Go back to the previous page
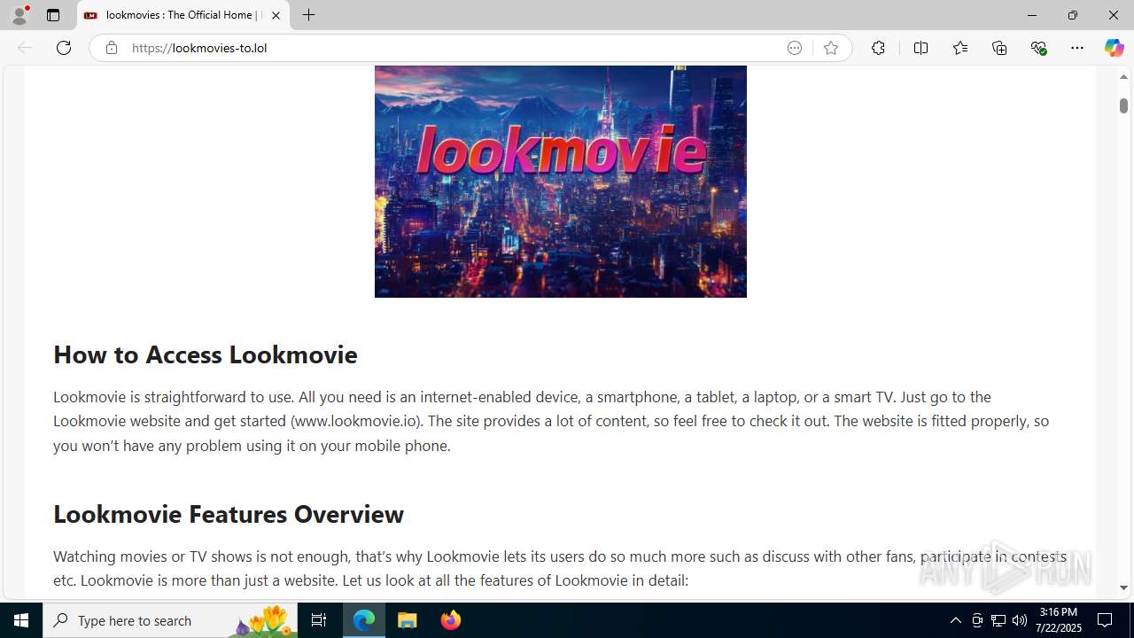1134x638 pixels. [x=25, y=48]
